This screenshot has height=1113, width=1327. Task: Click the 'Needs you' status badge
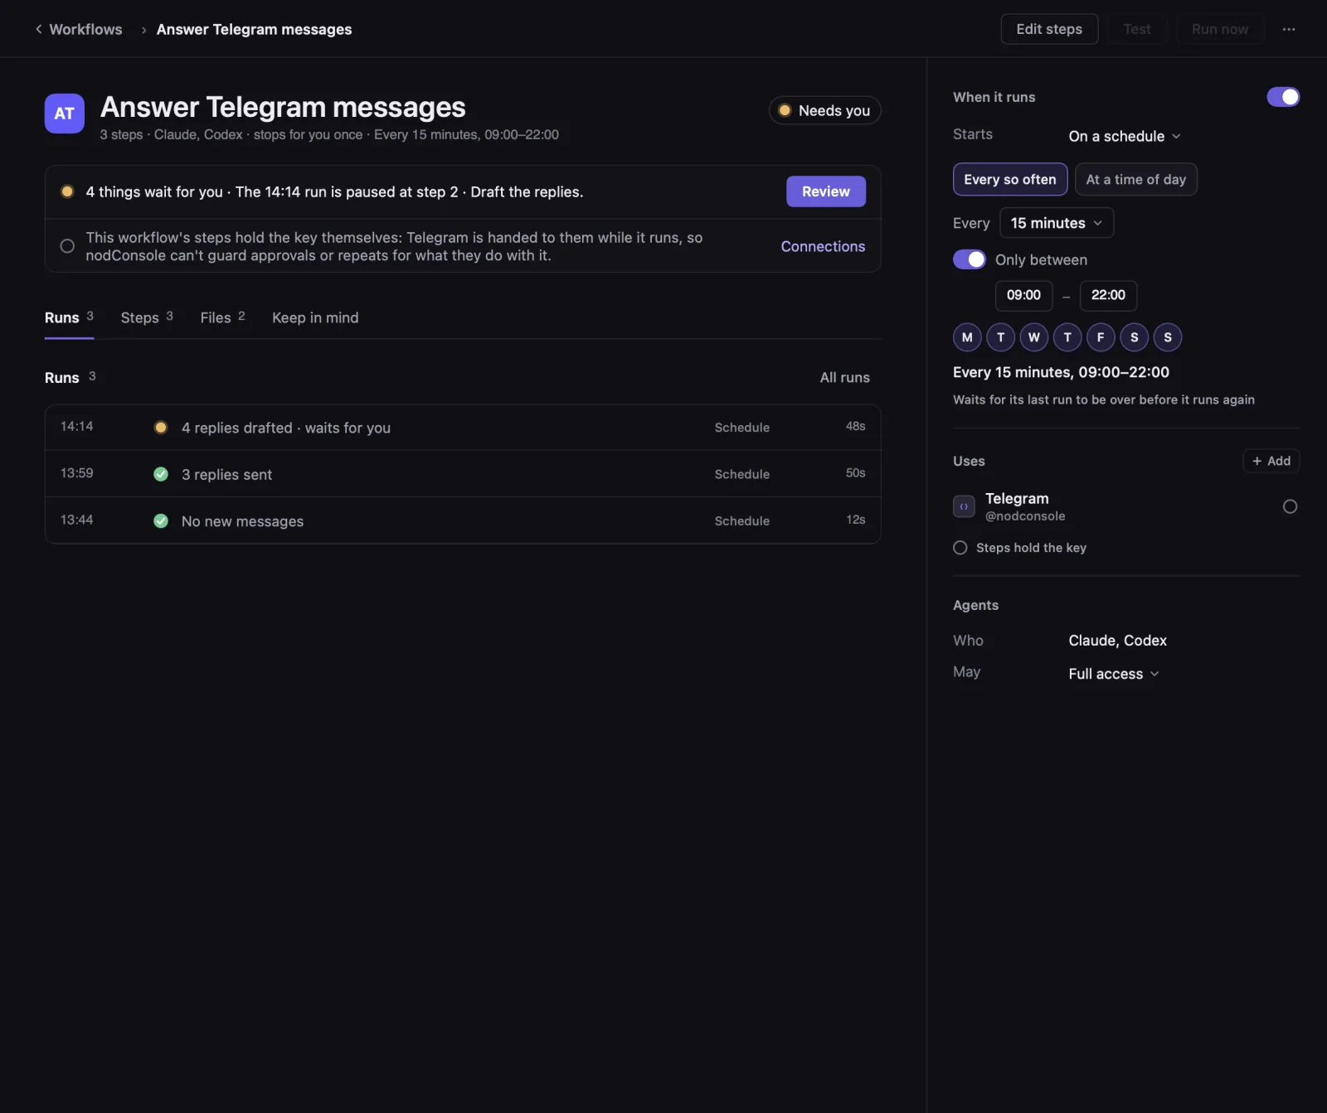[824, 110]
